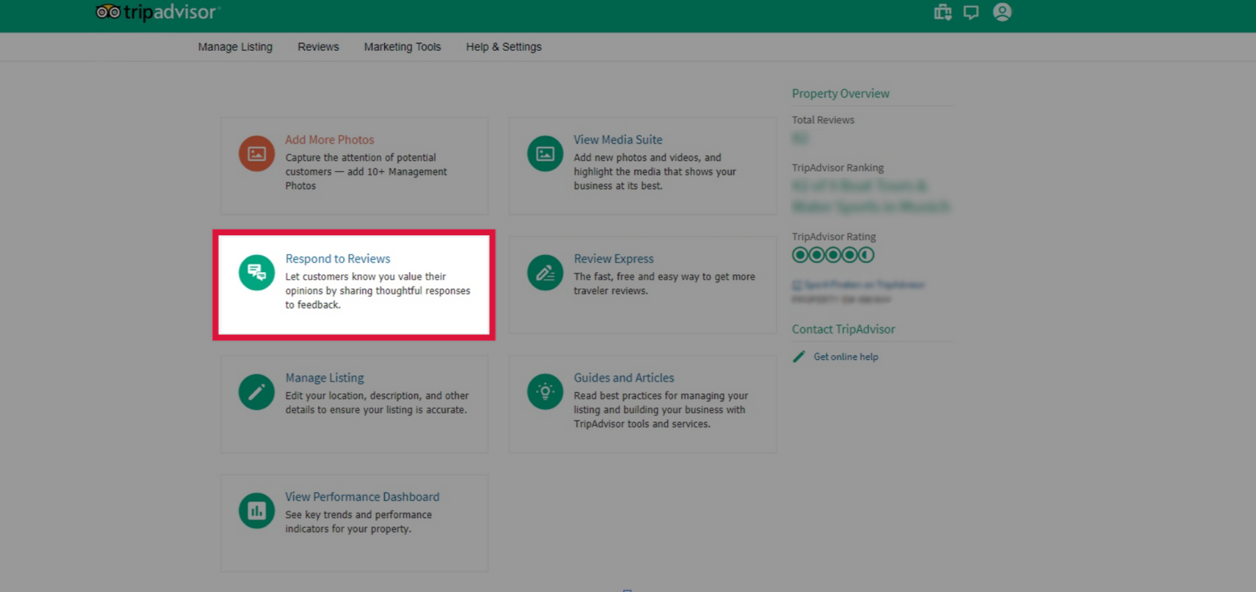Click the Get online help pencil icon
The height and width of the screenshot is (592, 1256).
click(x=799, y=356)
